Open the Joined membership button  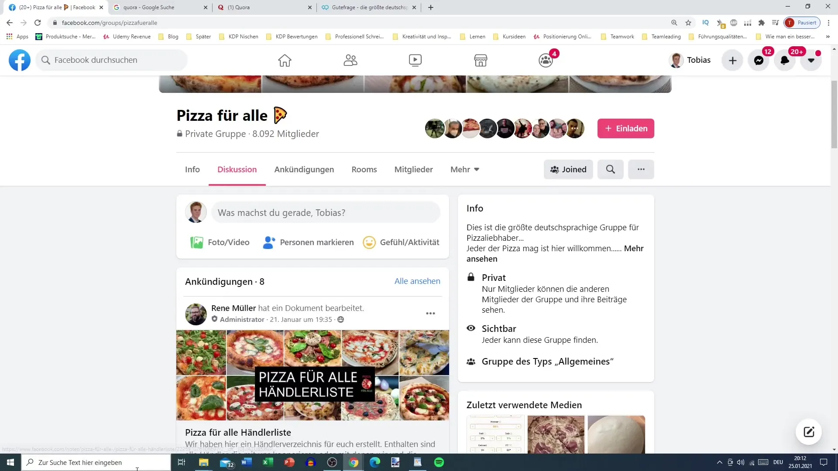(568, 169)
